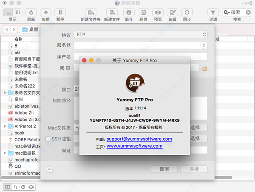This screenshot has height=192, width=255.
Task: Select the file named 56
Action: 17,53
